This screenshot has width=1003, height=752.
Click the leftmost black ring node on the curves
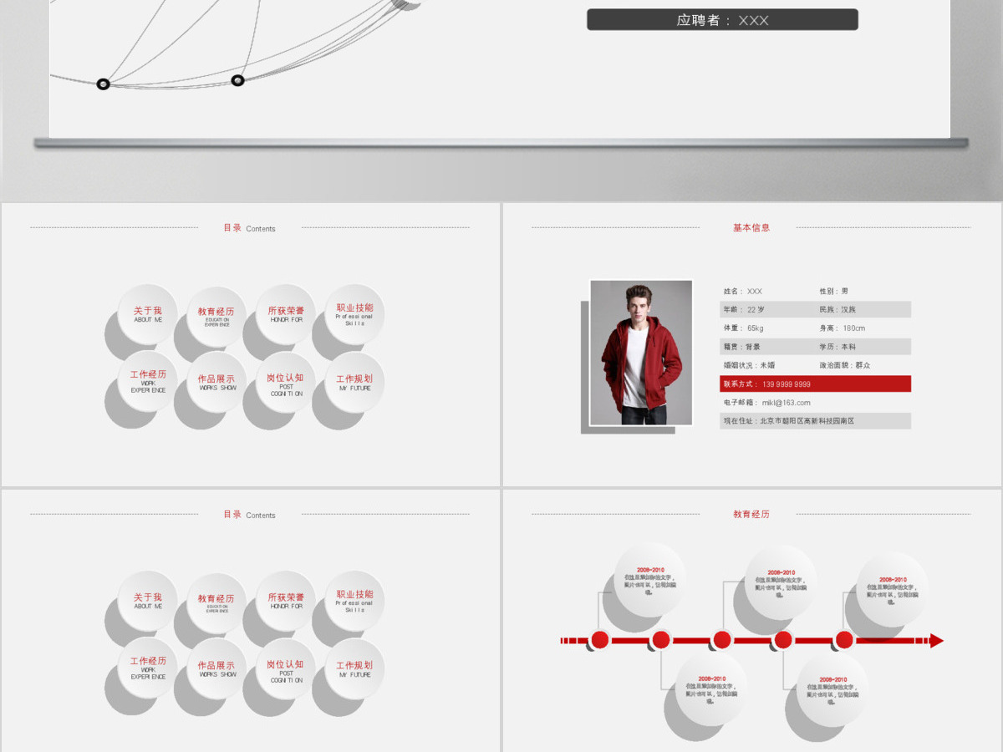pyautogui.click(x=103, y=84)
